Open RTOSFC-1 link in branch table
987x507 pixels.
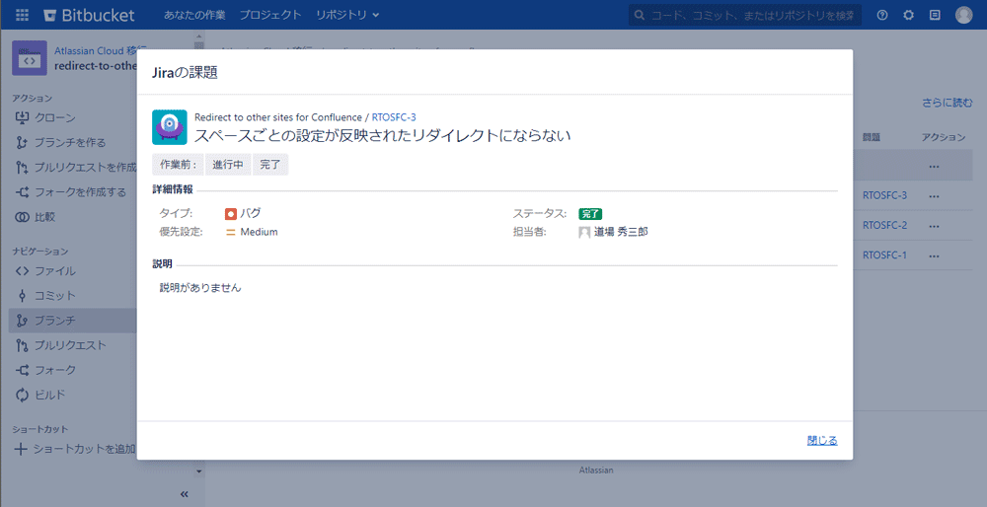point(884,254)
